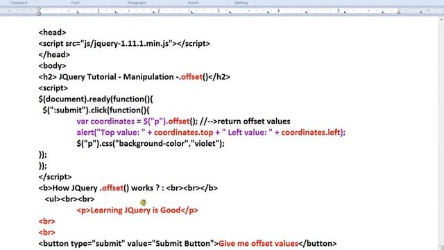Click the $(document).ready(function(){ line

click(96, 99)
